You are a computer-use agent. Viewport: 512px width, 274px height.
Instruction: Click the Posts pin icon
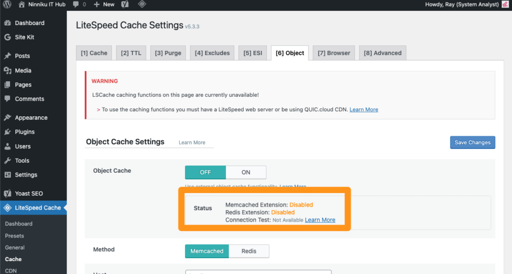pos(7,56)
